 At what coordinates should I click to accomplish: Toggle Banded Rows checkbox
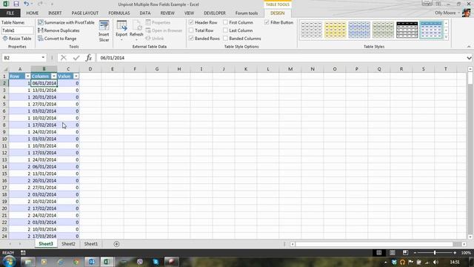[191, 39]
